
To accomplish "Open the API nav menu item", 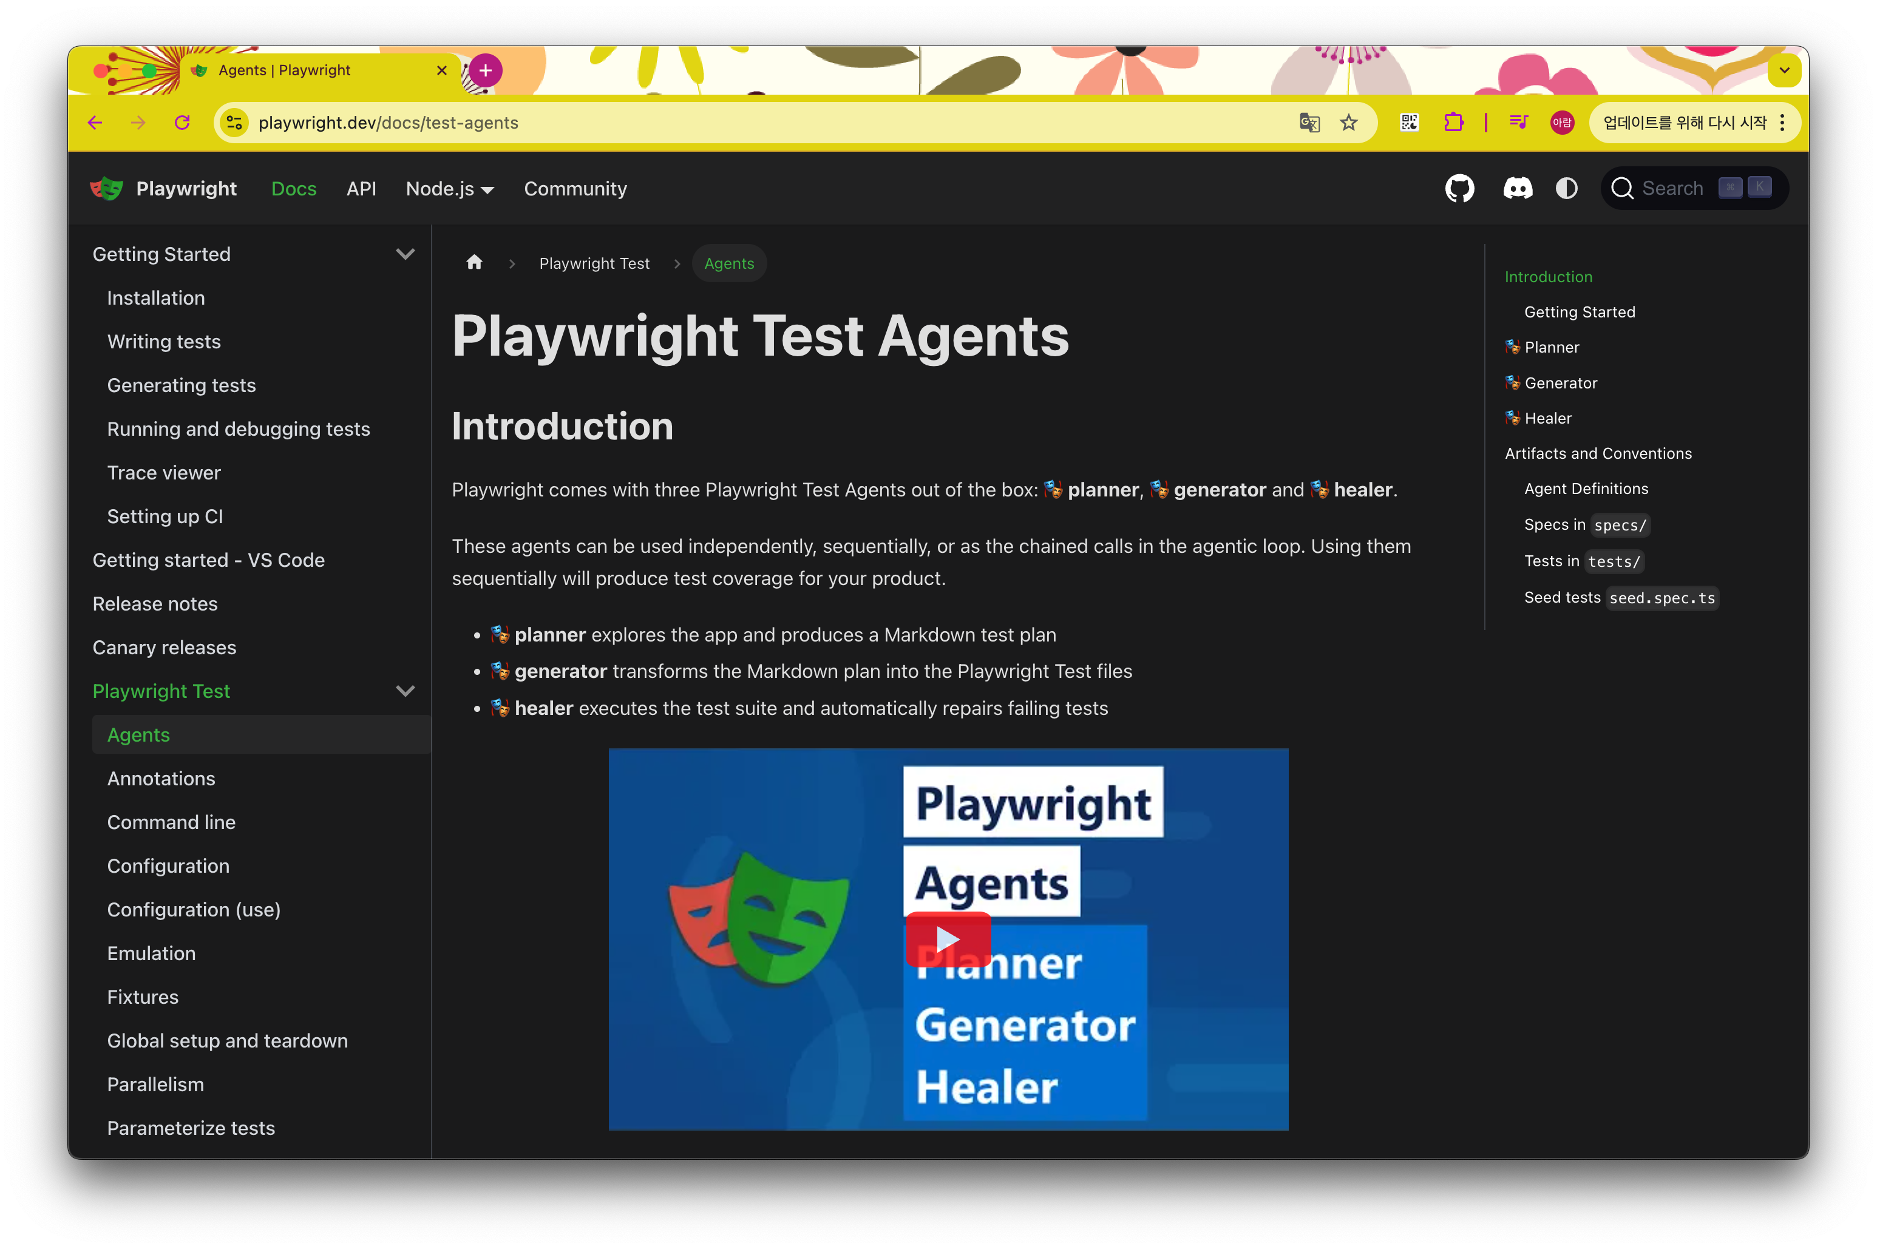I will 361,189.
